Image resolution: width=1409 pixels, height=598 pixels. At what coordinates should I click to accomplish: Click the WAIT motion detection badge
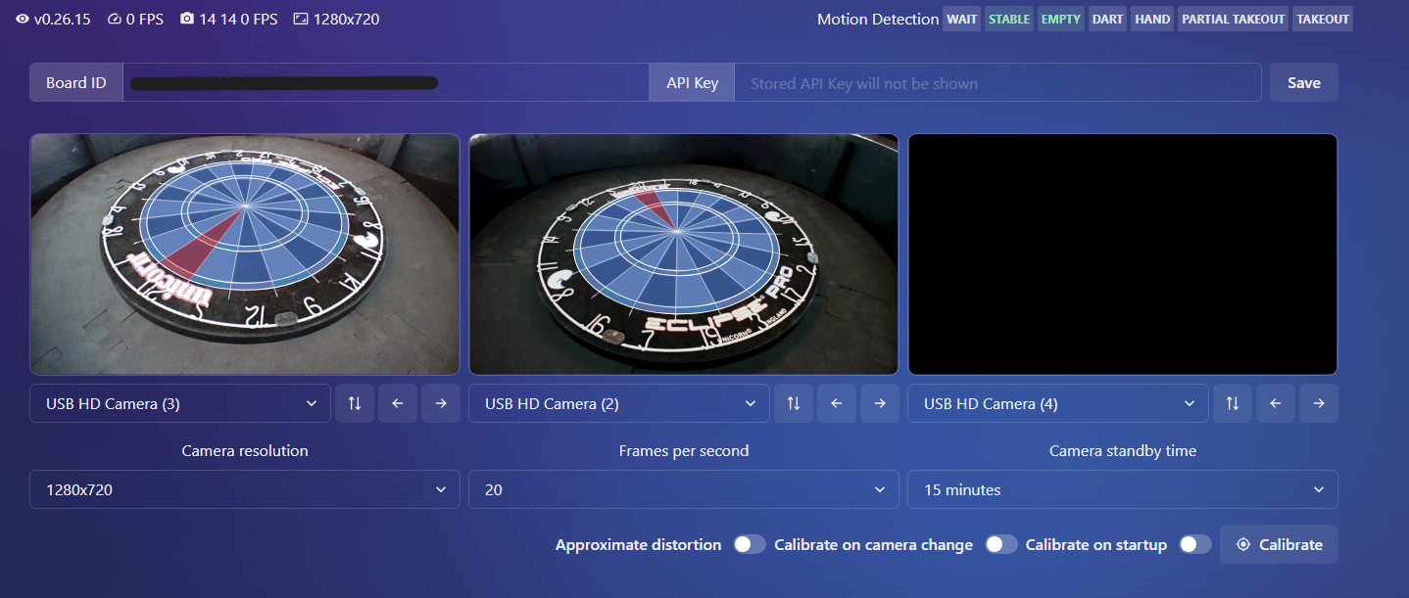point(962,19)
